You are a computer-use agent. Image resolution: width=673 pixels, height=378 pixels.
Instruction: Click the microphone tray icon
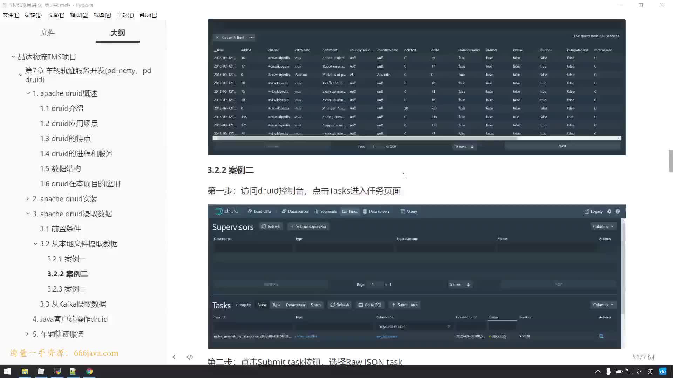[608, 371]
